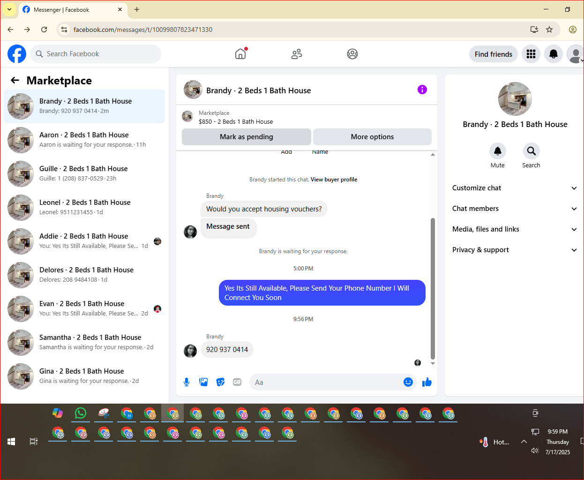This screenshot has height=480, width=584.
Task: Switch to the Messenger | Facebook tab
Action: (72, 10)
